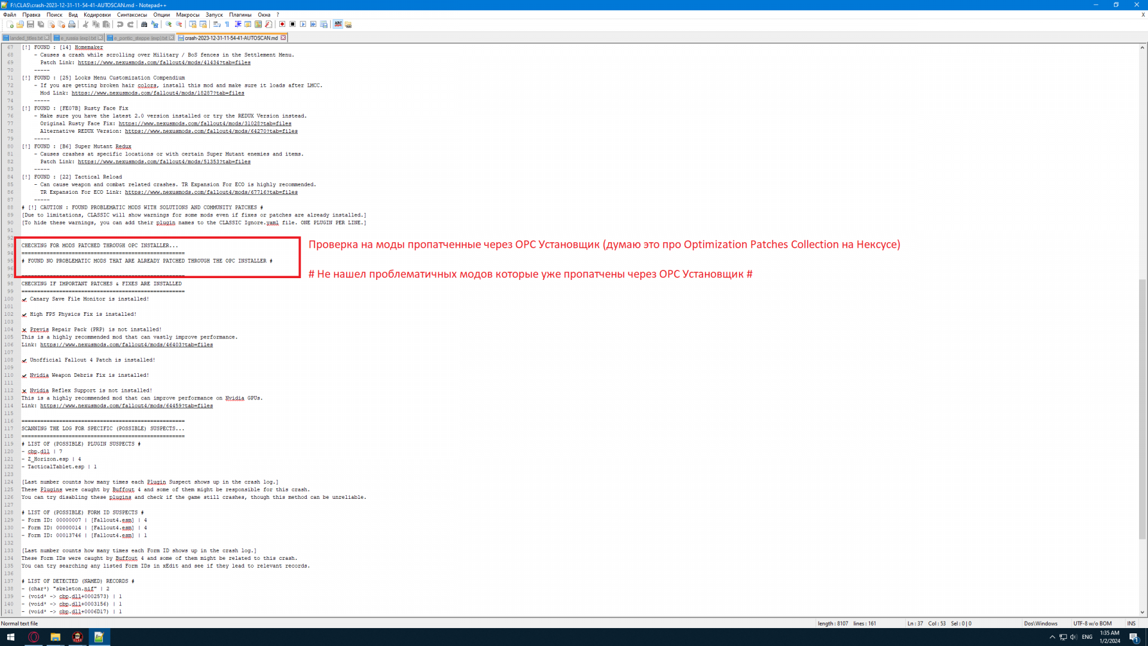Click the Save file toolbar icon

tap(30, 25)
